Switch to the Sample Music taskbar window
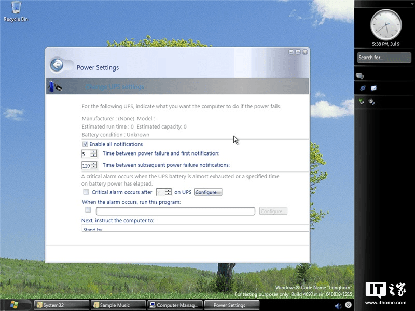Image resolution: width=415 pixels, height=311 pixels. click(x=117, y=305)
